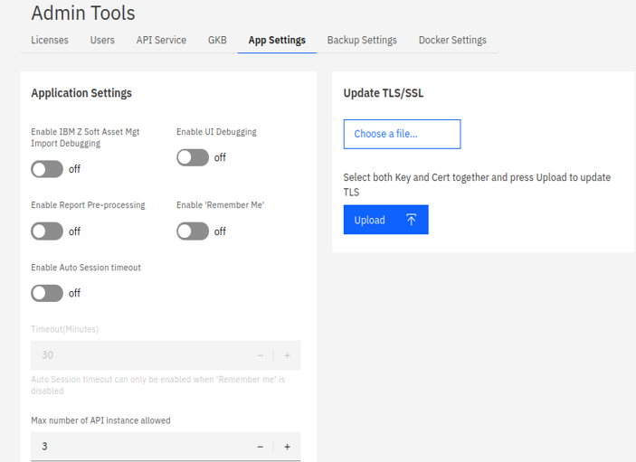Toggle IBM Z Soft Asset Mgt Import Debugging
The height and width of the screenshot is (462, 636).
tap(47, 169)
